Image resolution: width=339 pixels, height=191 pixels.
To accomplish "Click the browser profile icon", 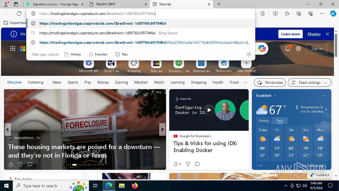I will pos(6,4).
